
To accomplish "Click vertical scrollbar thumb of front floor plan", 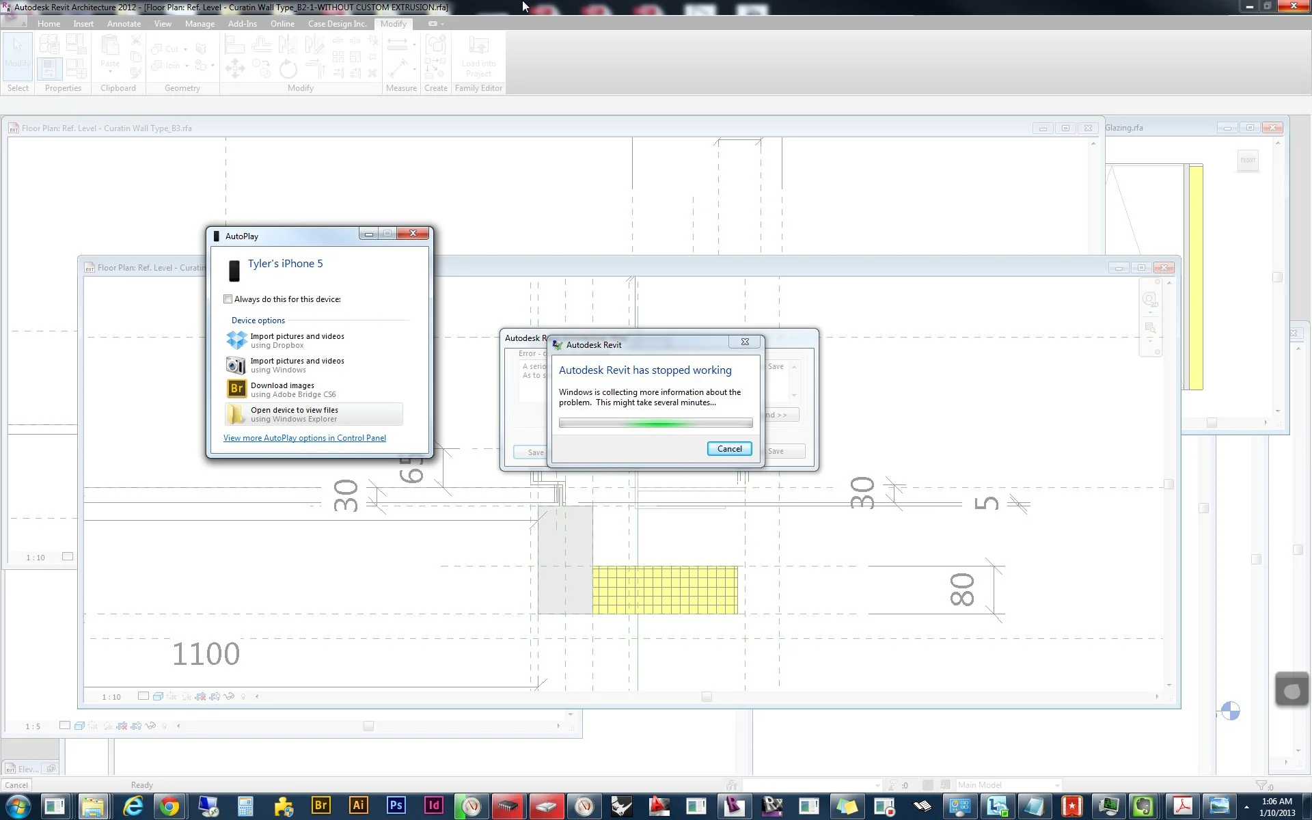I will point(1169,484).
